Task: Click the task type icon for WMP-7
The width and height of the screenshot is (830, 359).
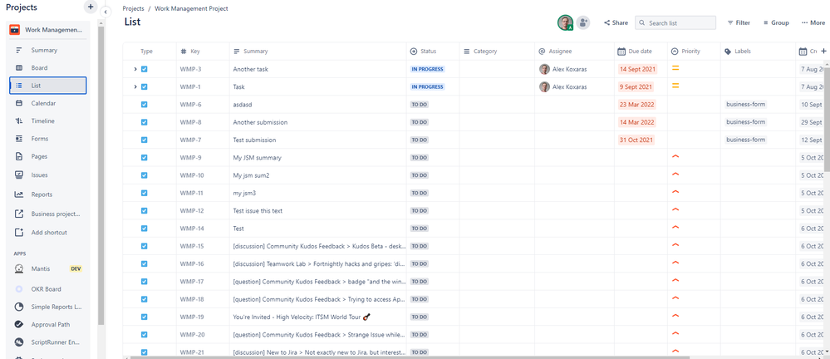Action: [144, 140]
